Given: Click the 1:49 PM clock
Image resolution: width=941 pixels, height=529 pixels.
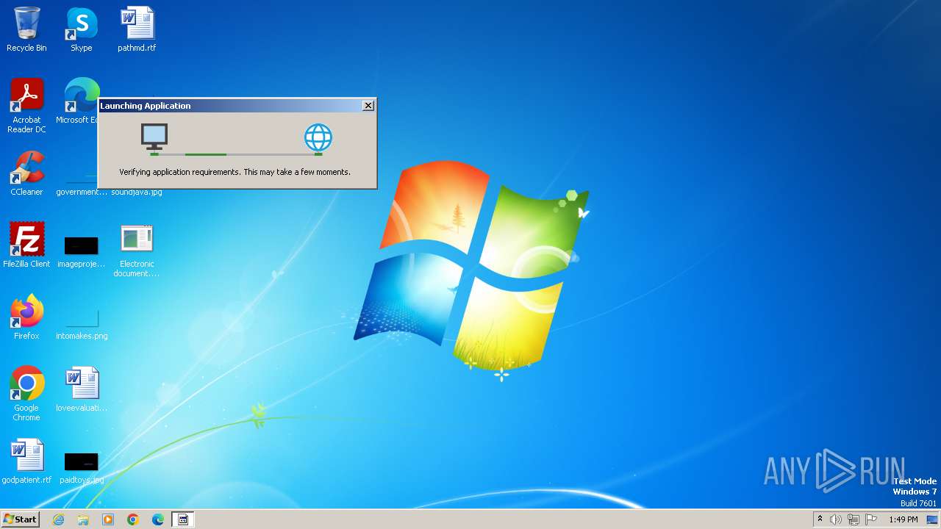Looking at the screenshot, I should (x=904, y=519).
